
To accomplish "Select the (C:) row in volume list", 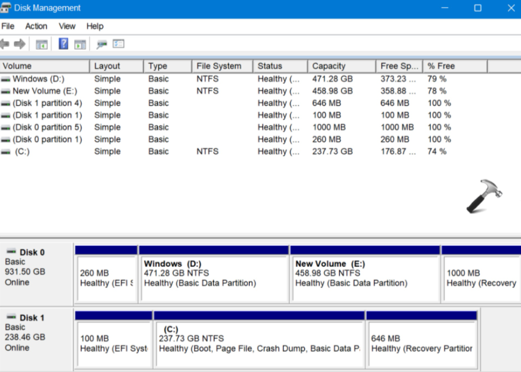I will 22,151.
